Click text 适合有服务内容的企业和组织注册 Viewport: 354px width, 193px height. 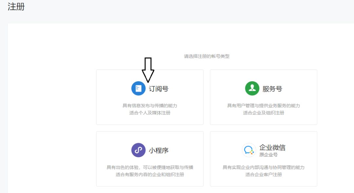(x=150, y=175)
